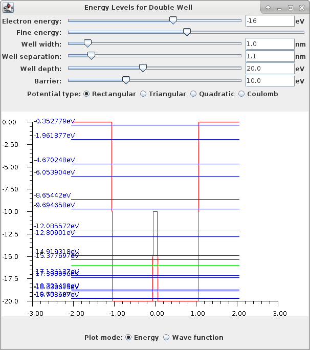Click the -8.65442eV energy level label
Image resolution: width=310 pixels, height=350 pixels.
52,195
